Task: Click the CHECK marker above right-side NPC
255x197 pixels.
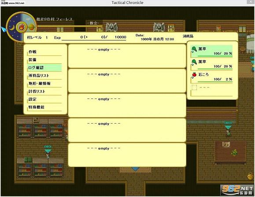Action: click(228, 125)
